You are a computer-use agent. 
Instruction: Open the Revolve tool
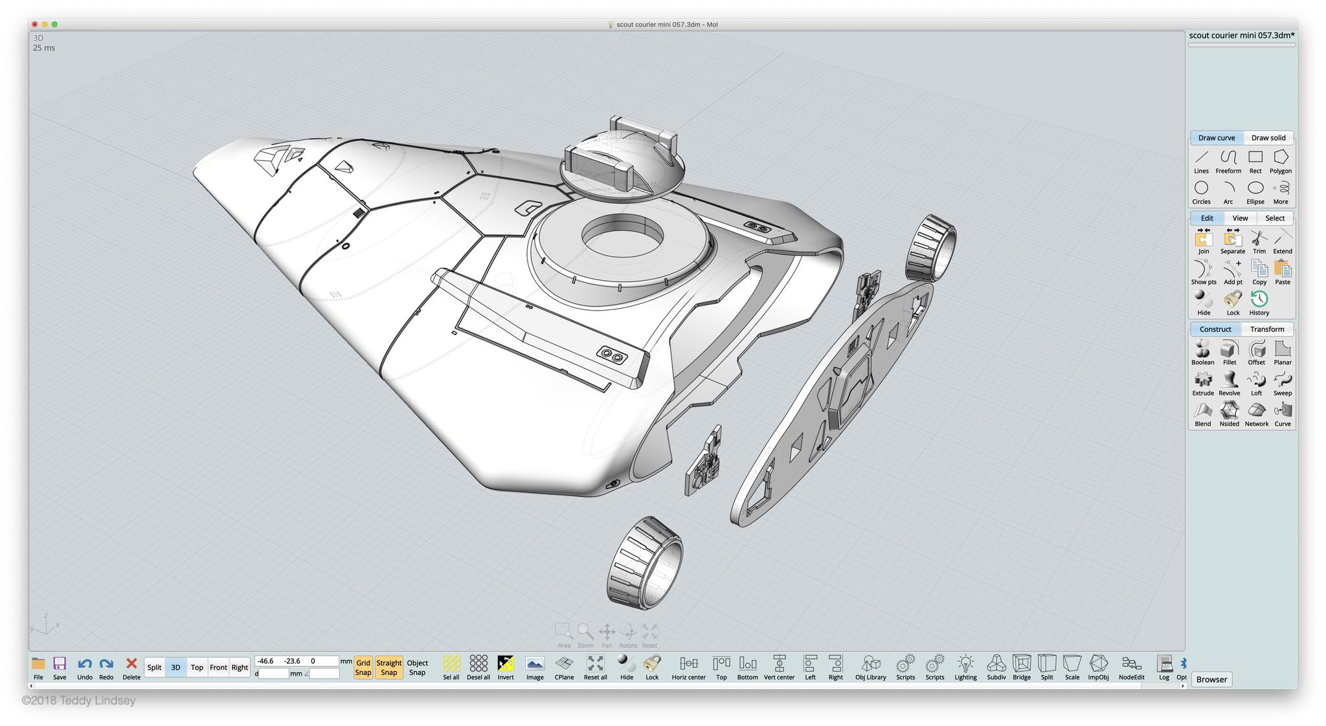point(1230,384)
